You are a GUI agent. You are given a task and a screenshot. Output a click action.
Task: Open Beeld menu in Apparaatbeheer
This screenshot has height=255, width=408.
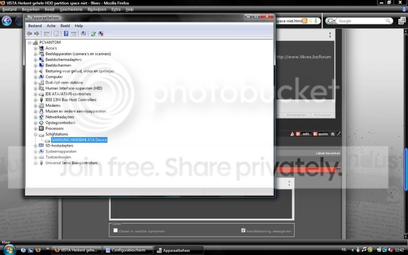pyautogui.click(x=65, y=26)
